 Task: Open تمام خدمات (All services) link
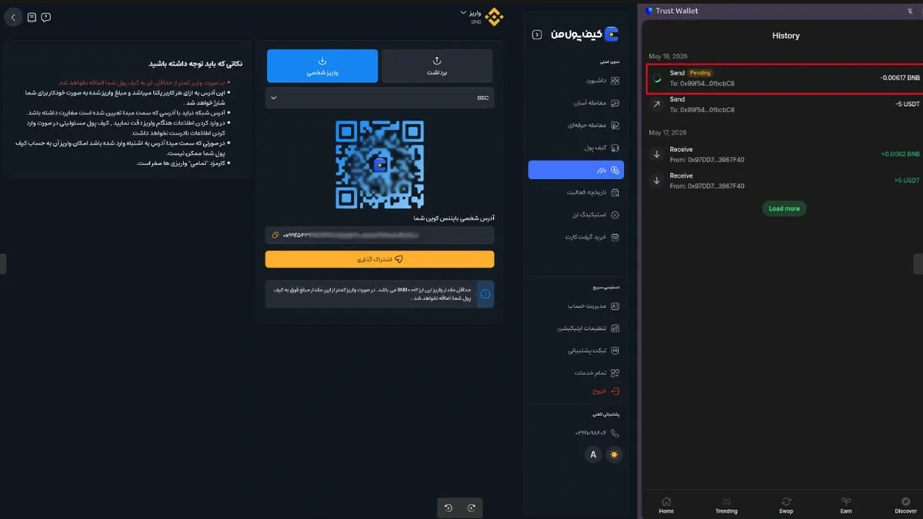point(597,373)
